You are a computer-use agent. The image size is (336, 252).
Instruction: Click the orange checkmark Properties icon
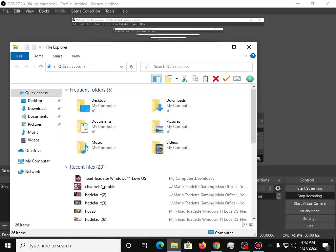coord(226,79)
